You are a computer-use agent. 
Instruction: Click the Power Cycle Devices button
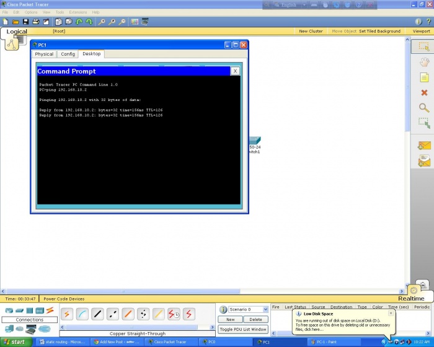(64, 299)
